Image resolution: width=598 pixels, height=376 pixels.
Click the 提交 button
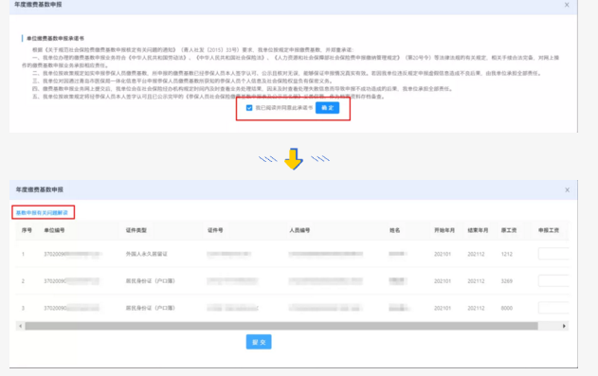click(x=259, y=342)
